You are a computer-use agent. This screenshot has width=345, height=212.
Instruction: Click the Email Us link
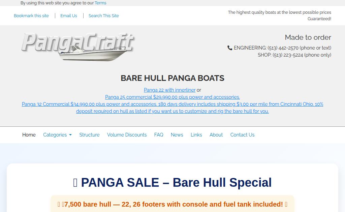69,16
